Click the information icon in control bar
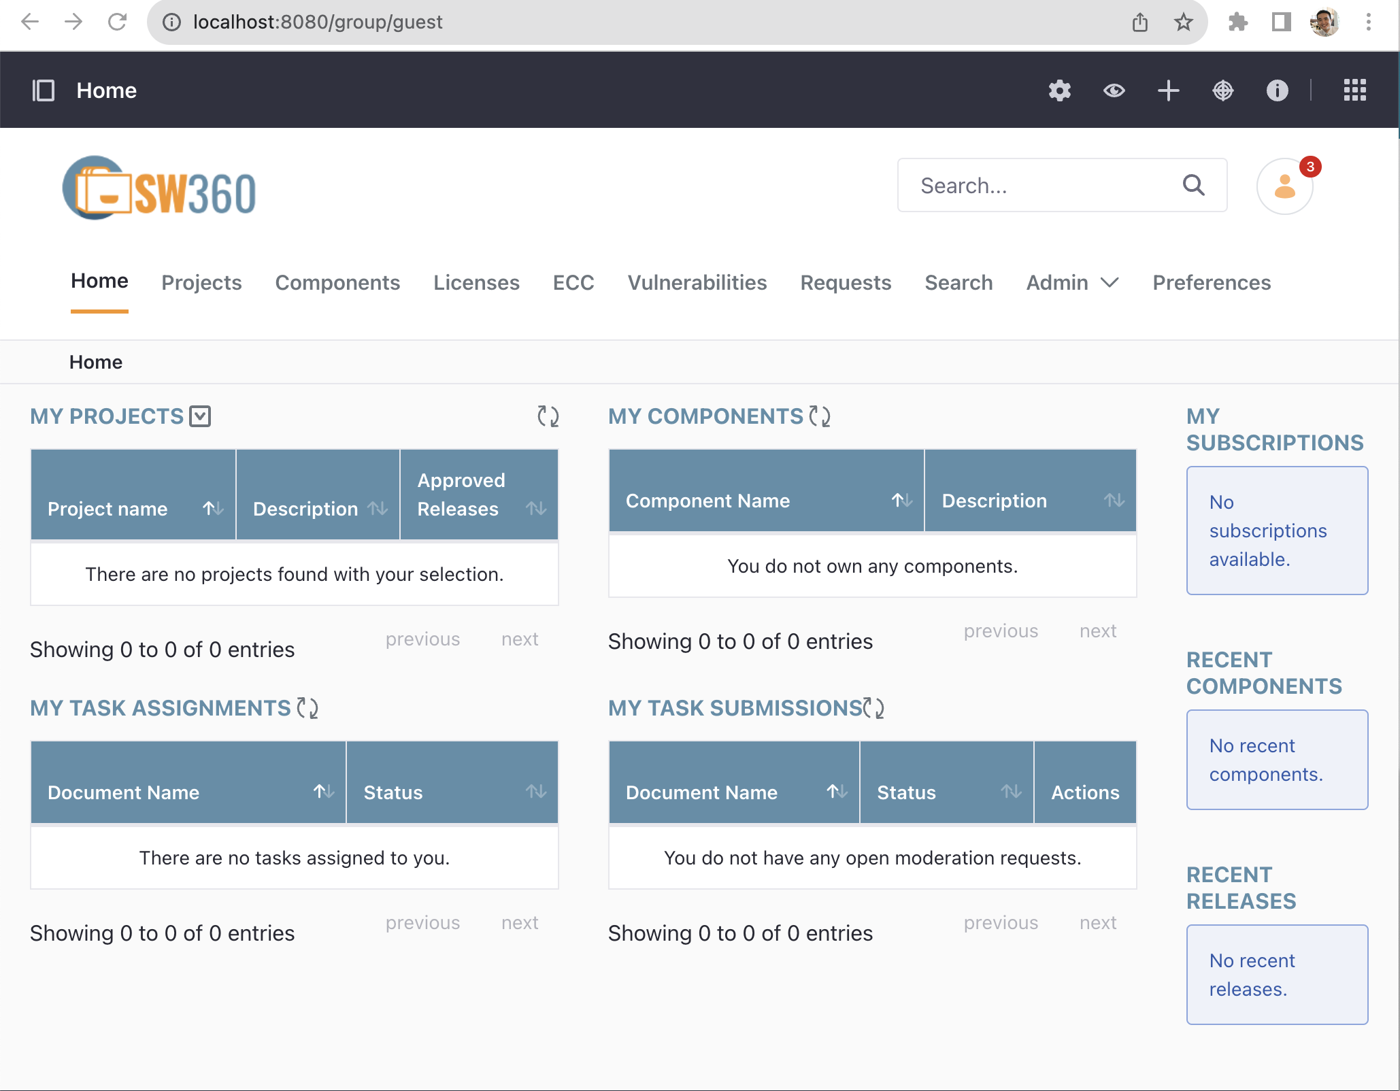 pyautogui.click(x=1277, y=90)
